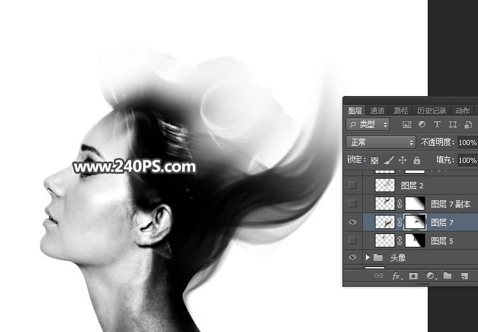Image resolution: width=478 pixels, height=332 pixels.
Task: Filter layers by type (T) icon
Action: 437,124
